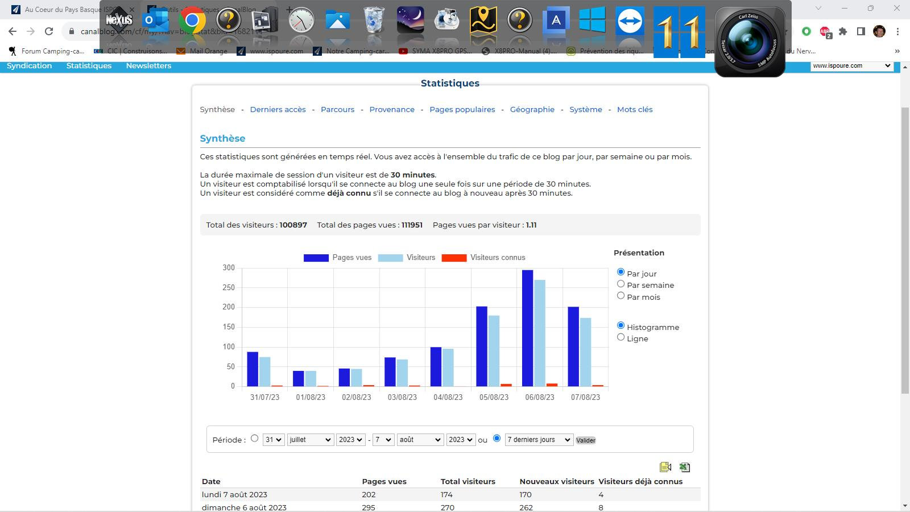Open the Chrome side panel icon
This screenshot has height=512, width=910.
tap(861, 32)
